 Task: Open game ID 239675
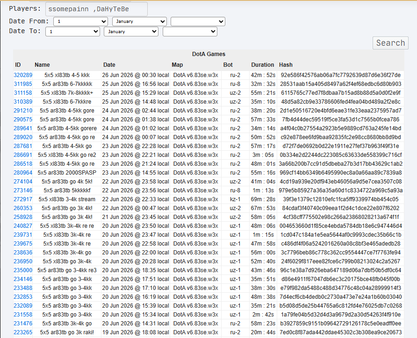pos(23,244)
